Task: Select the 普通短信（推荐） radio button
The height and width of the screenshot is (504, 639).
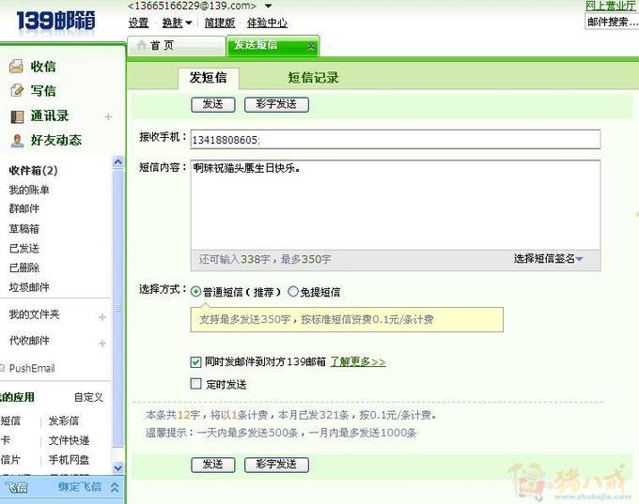Action: tap(195, 292)
